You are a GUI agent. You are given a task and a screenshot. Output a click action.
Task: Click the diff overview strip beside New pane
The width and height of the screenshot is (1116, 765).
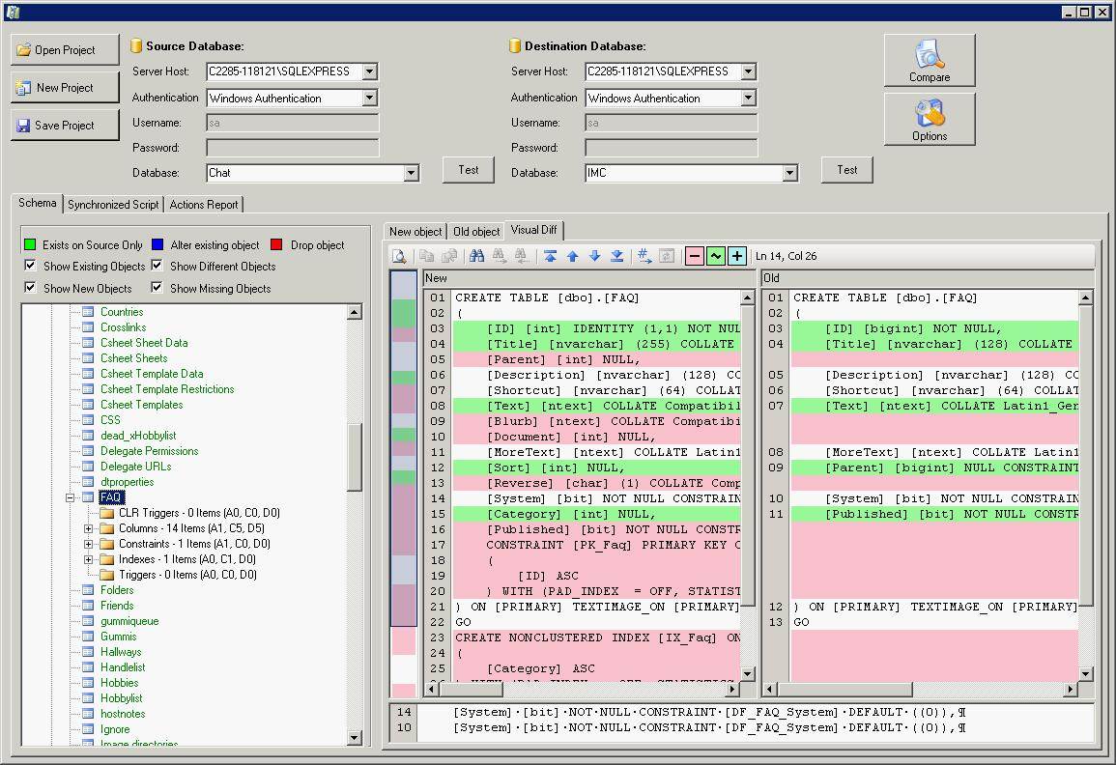404,484
